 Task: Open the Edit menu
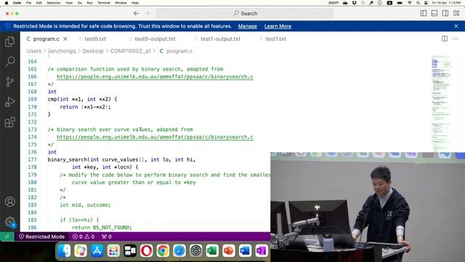click(39, 3)
